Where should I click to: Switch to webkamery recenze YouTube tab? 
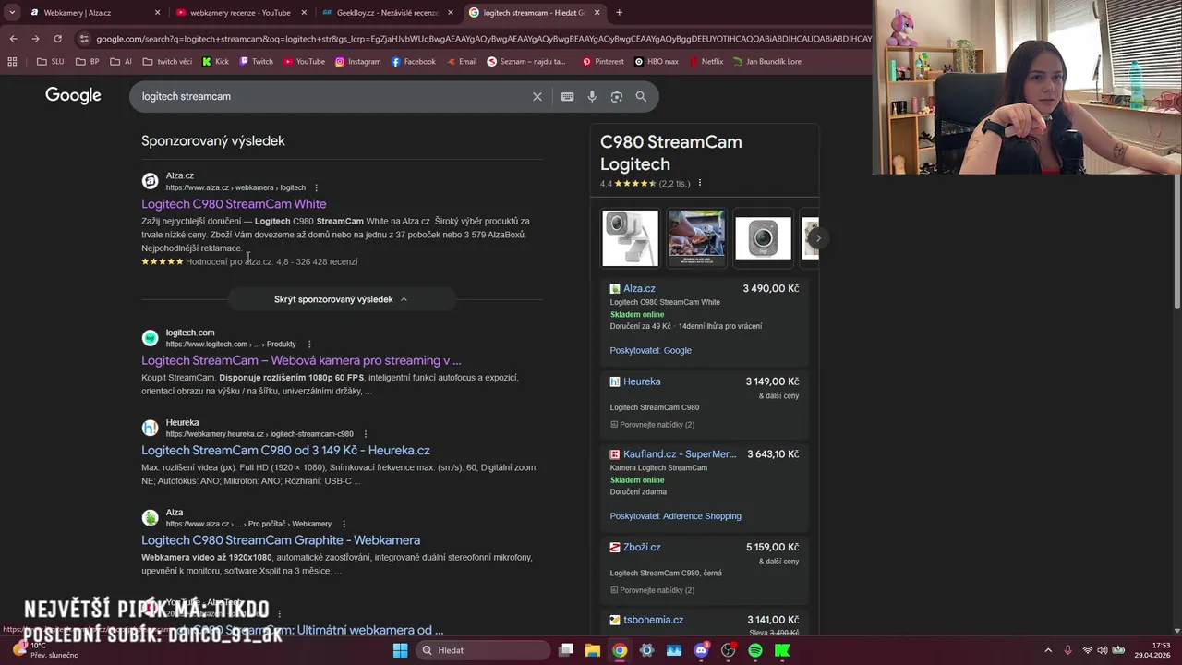coord(239,13)
